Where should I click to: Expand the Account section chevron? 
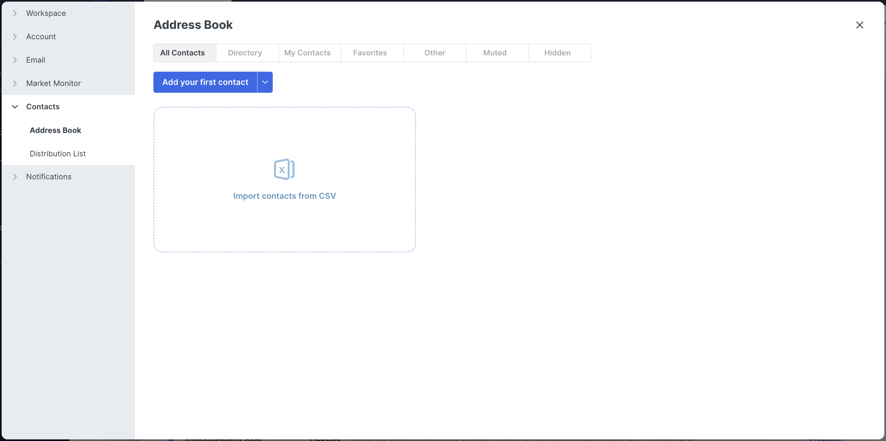click(15, 36)
